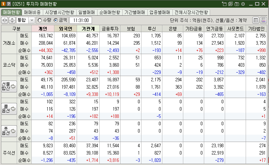
Task: Click the +998 other corporation value
Action: tap(261, 50)
